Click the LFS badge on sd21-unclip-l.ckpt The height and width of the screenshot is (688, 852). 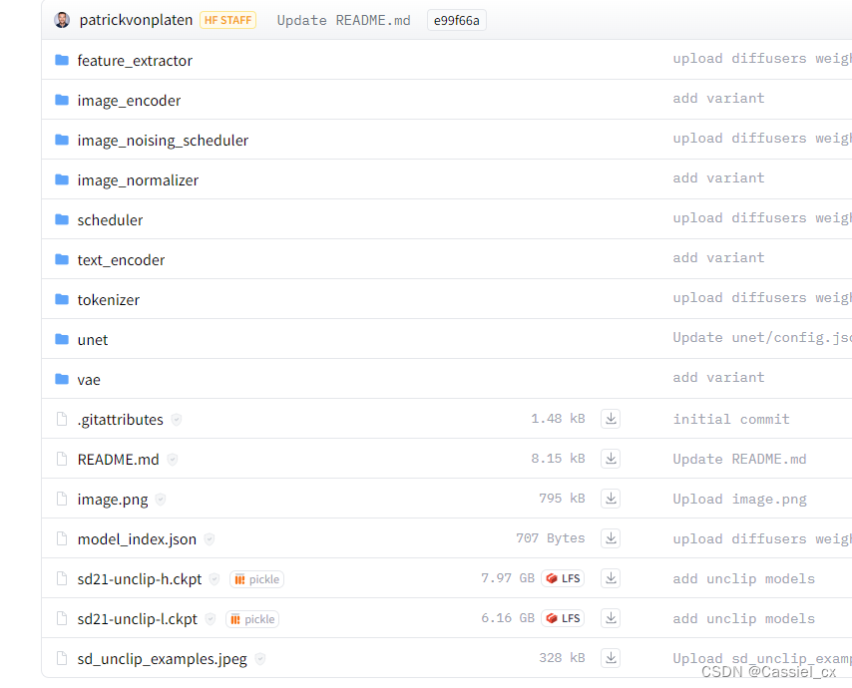pyautogui.click(x=562, y=618)
